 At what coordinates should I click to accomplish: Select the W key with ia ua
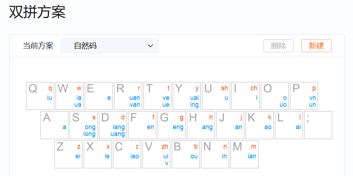(70, 96)
